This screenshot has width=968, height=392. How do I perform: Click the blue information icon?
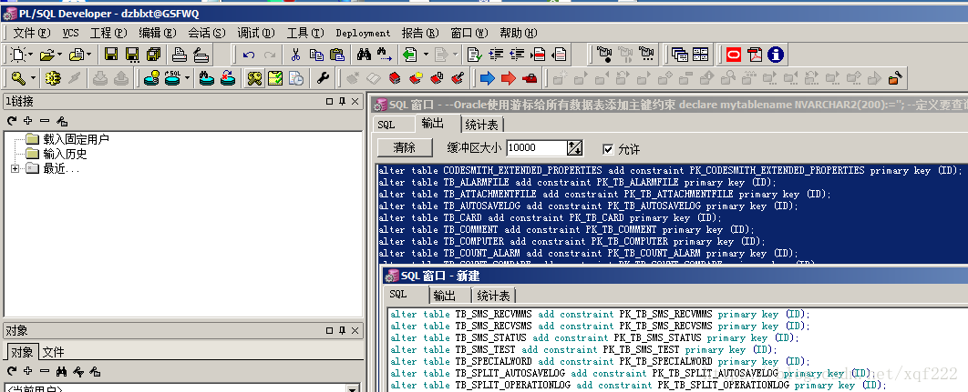tap(776, 55)
